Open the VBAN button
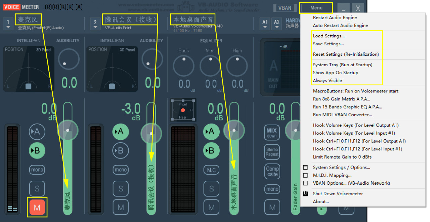Screen dimensions: 430x222 point(285,8)
